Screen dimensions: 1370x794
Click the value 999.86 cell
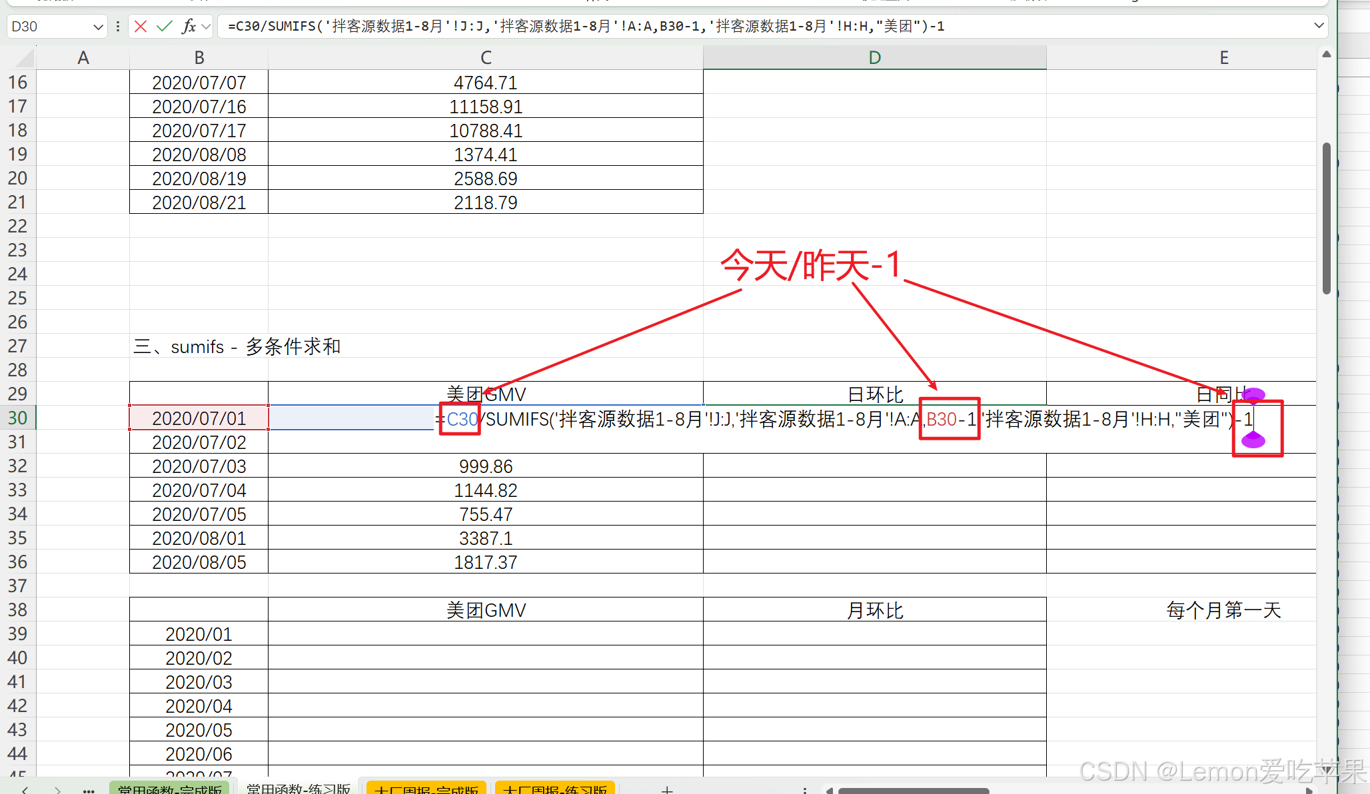click(x=486, y=466)
